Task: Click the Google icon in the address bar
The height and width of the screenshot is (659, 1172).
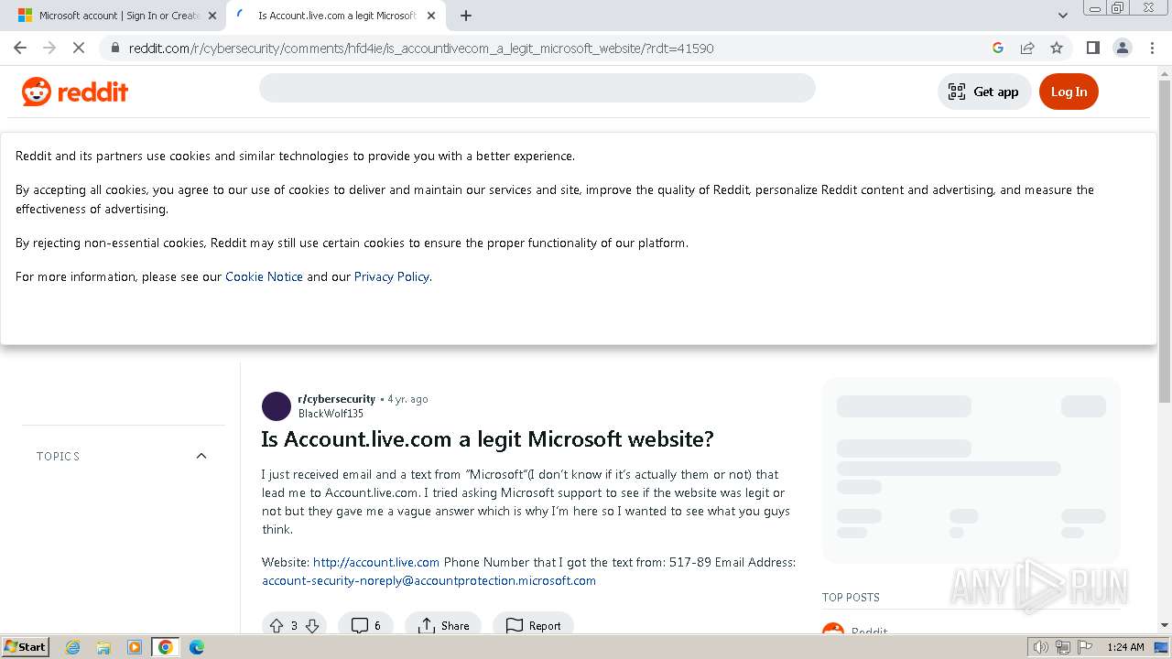Action: click(998, 48)
